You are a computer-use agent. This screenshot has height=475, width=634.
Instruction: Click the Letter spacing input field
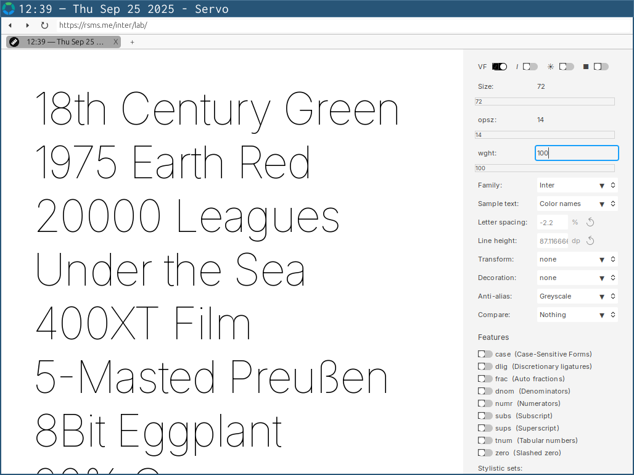553,222
